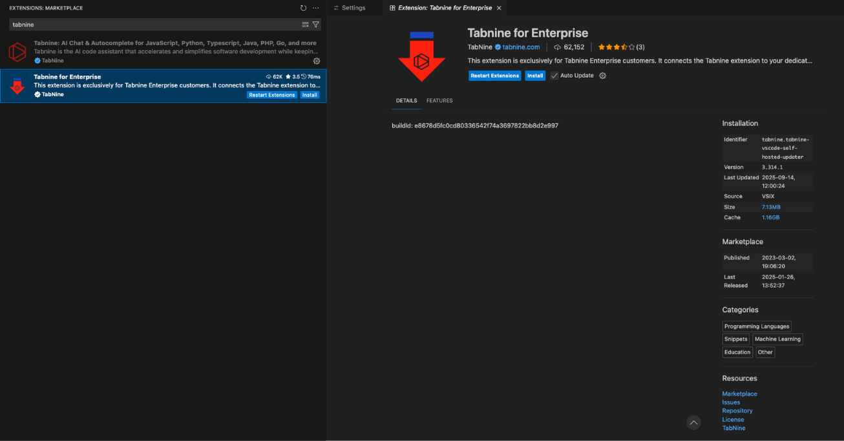Open the filter extensions funnel icon
The height and width of the screenshot is (441, 844).
(x=315, y=25)
